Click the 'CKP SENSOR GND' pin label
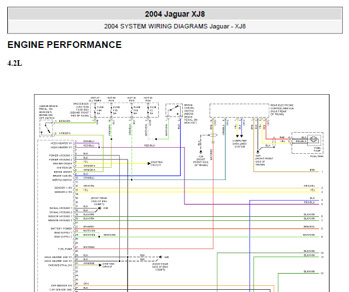This screenshot has width=349, height=292. click(x=61, y=290)
